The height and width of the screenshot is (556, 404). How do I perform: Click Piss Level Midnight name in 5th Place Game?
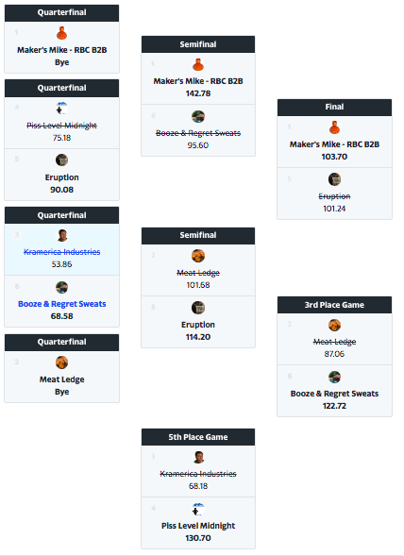click(x=198, y=526)
